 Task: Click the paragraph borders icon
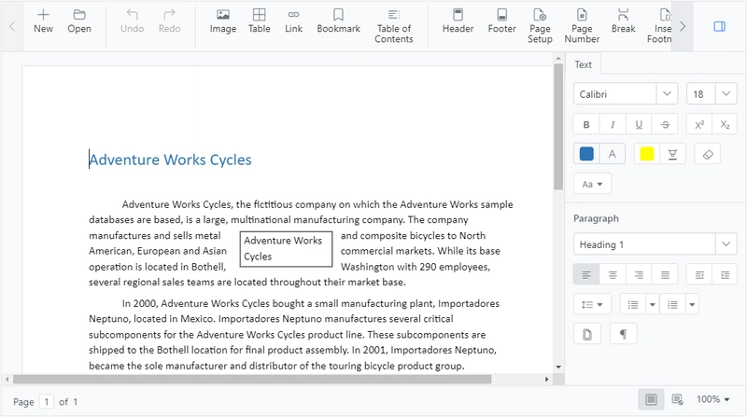pyautogui.click(x=587, y=334)
